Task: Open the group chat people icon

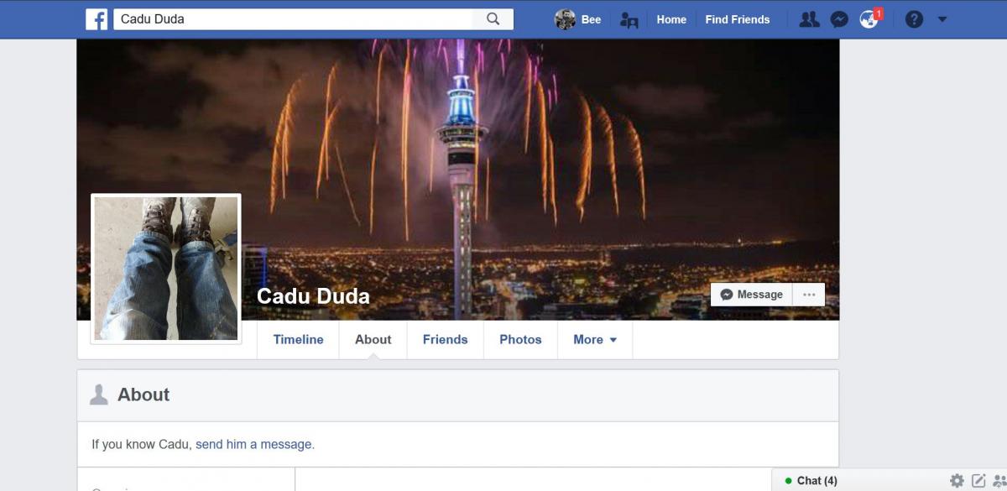Action: tap(999, 481)
